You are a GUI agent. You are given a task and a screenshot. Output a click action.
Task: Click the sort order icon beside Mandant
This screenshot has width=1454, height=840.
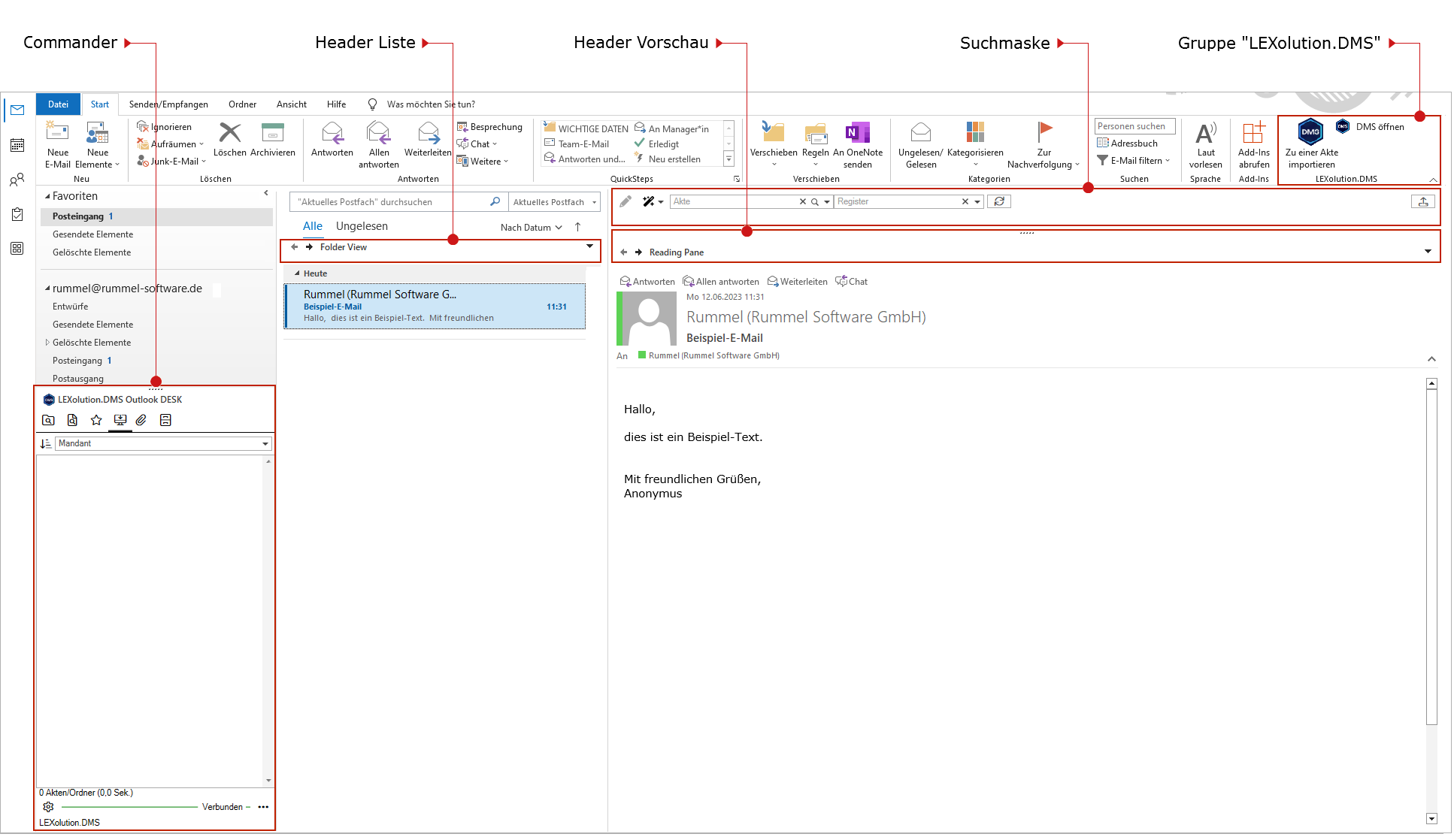46,444
